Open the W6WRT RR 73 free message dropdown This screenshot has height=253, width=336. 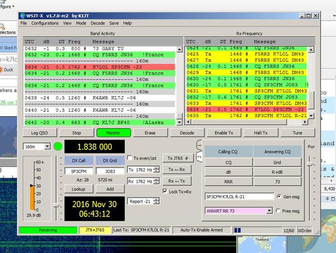pos(269,211)
